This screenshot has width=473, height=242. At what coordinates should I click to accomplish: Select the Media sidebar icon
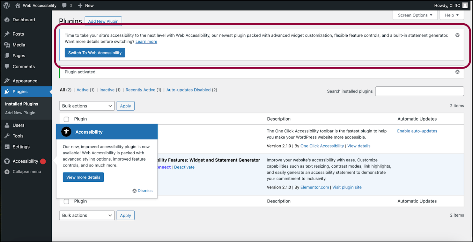click(x=7, y=45)
